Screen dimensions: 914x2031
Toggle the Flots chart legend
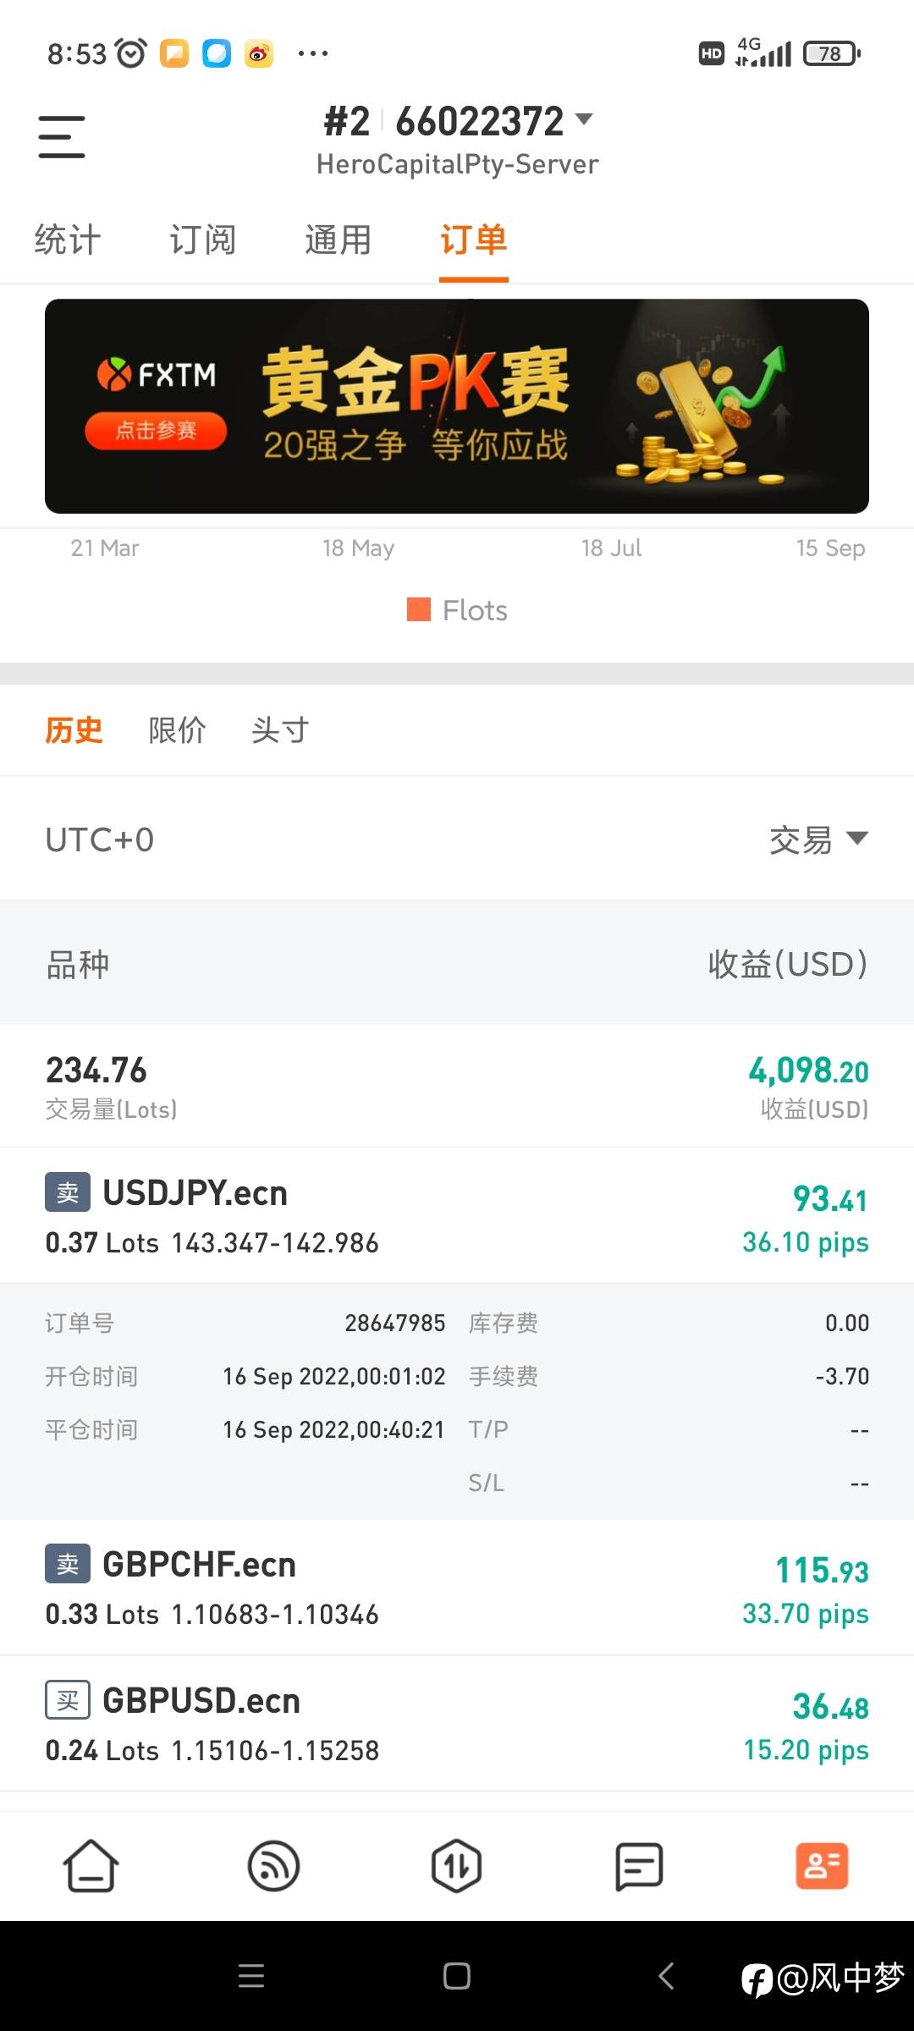click(458, 610)
